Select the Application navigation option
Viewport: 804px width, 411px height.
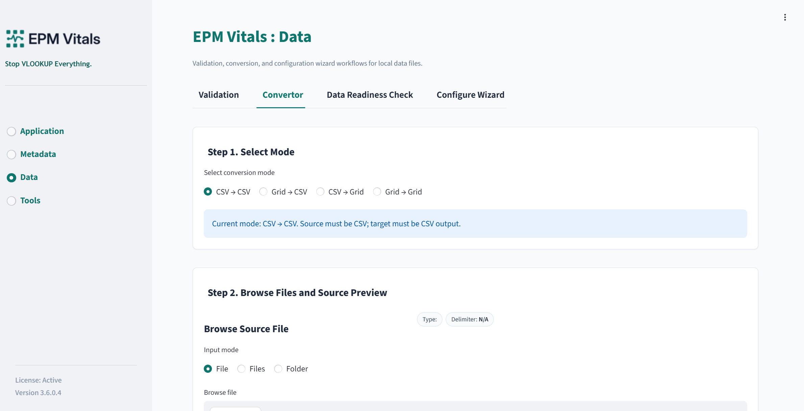click(35, 131)
